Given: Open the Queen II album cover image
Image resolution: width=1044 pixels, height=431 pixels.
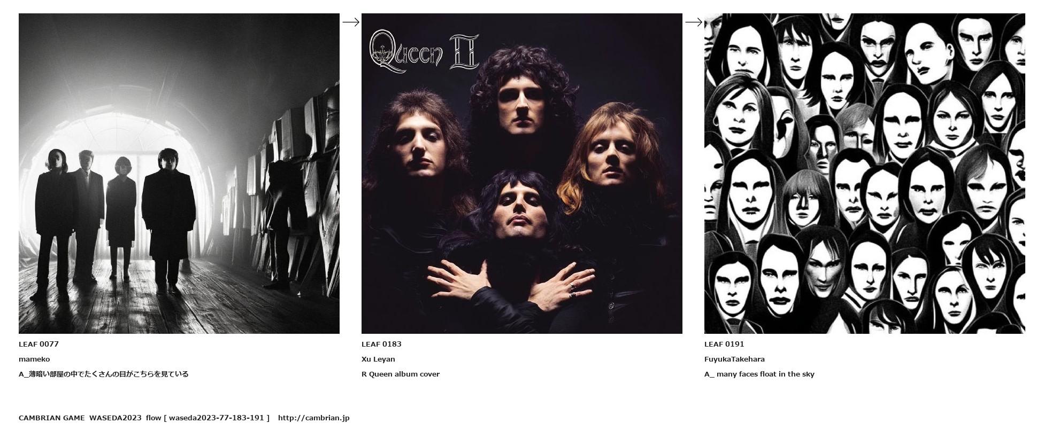Looking at the screenshot, I should pyautogui.click(x=522, y=174).
